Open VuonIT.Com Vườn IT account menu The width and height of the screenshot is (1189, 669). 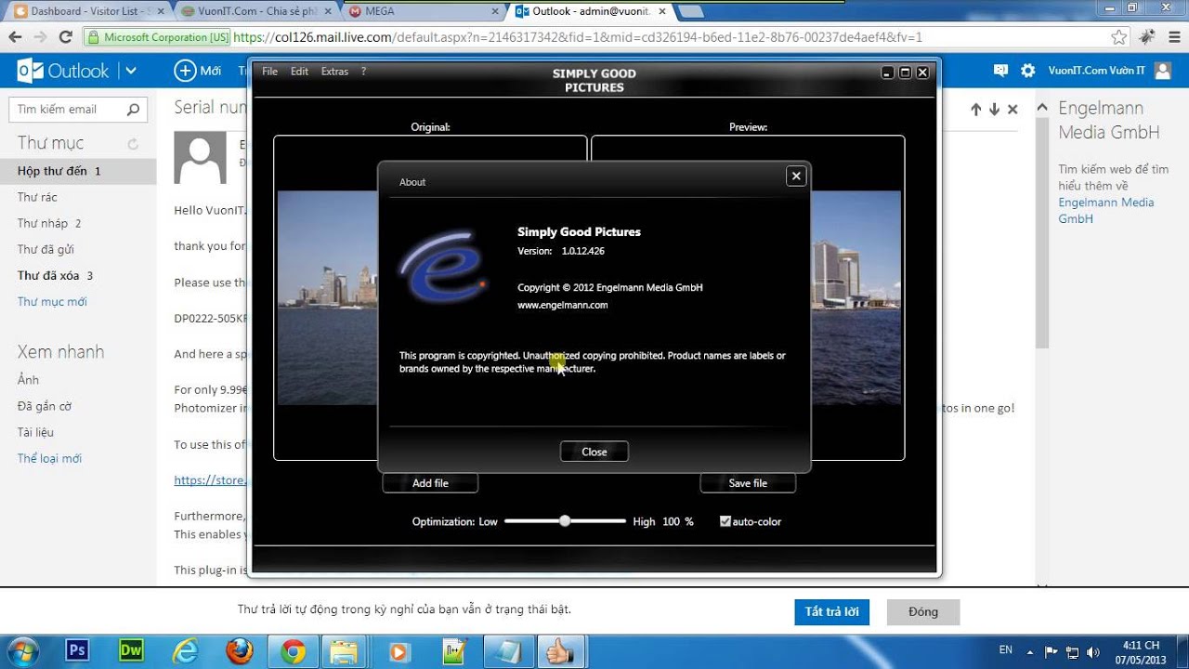click(x=1109, y=71)
